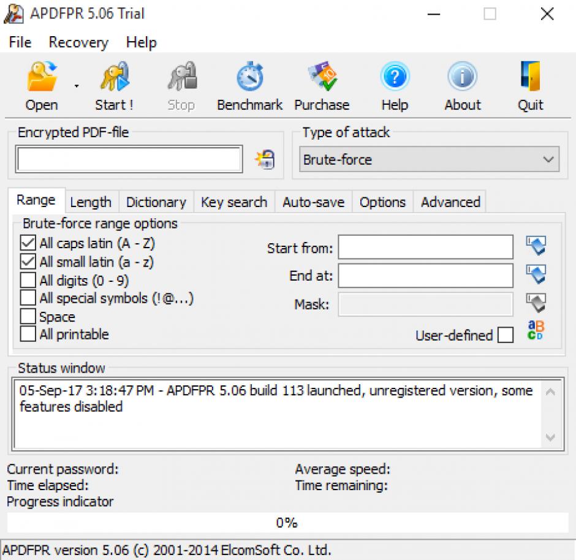576x560 pixels.
Task: Click the status log launched message
Action: (276, 398)
